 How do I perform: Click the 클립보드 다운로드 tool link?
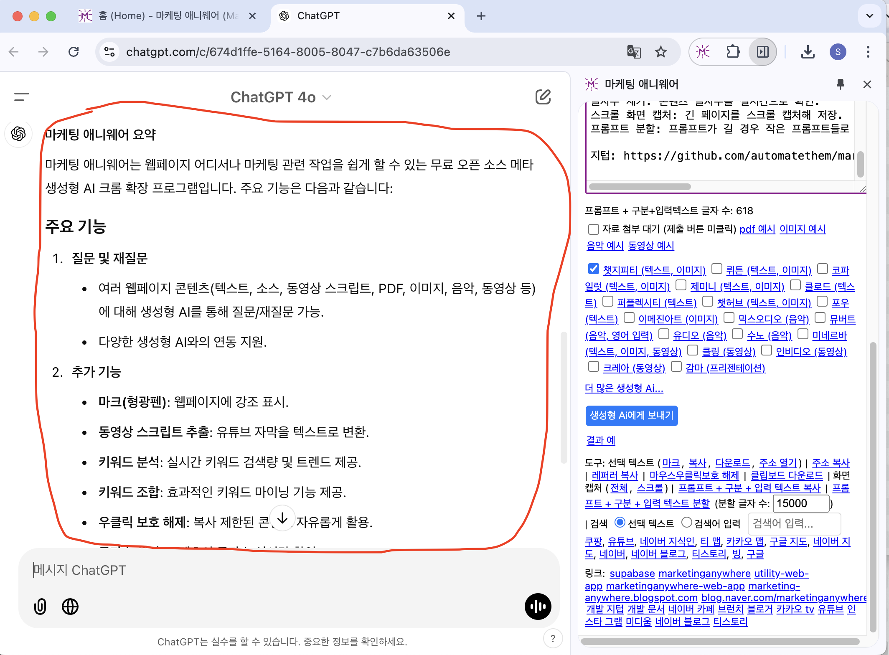[x=787, y=475]
